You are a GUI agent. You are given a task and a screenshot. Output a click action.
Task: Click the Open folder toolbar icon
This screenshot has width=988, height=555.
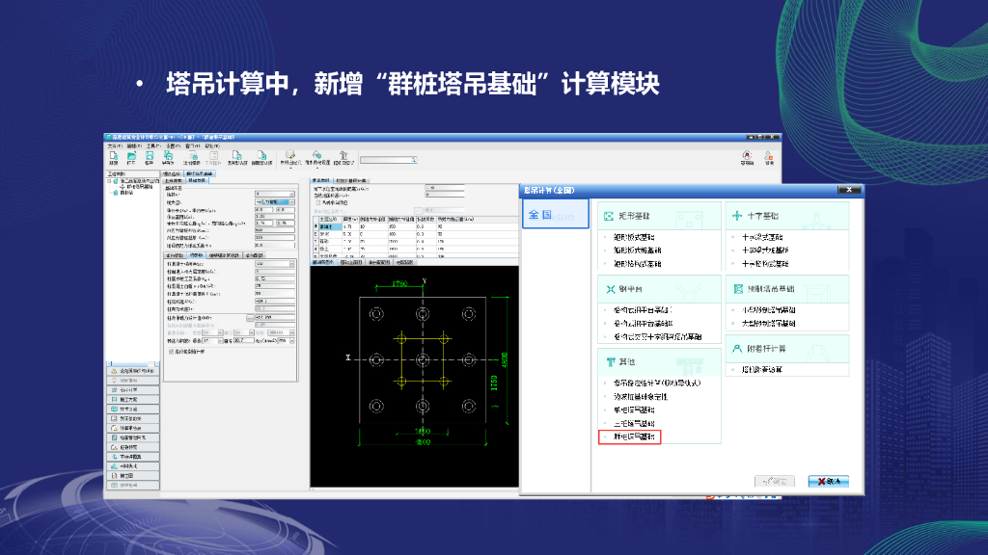point(131,155)
